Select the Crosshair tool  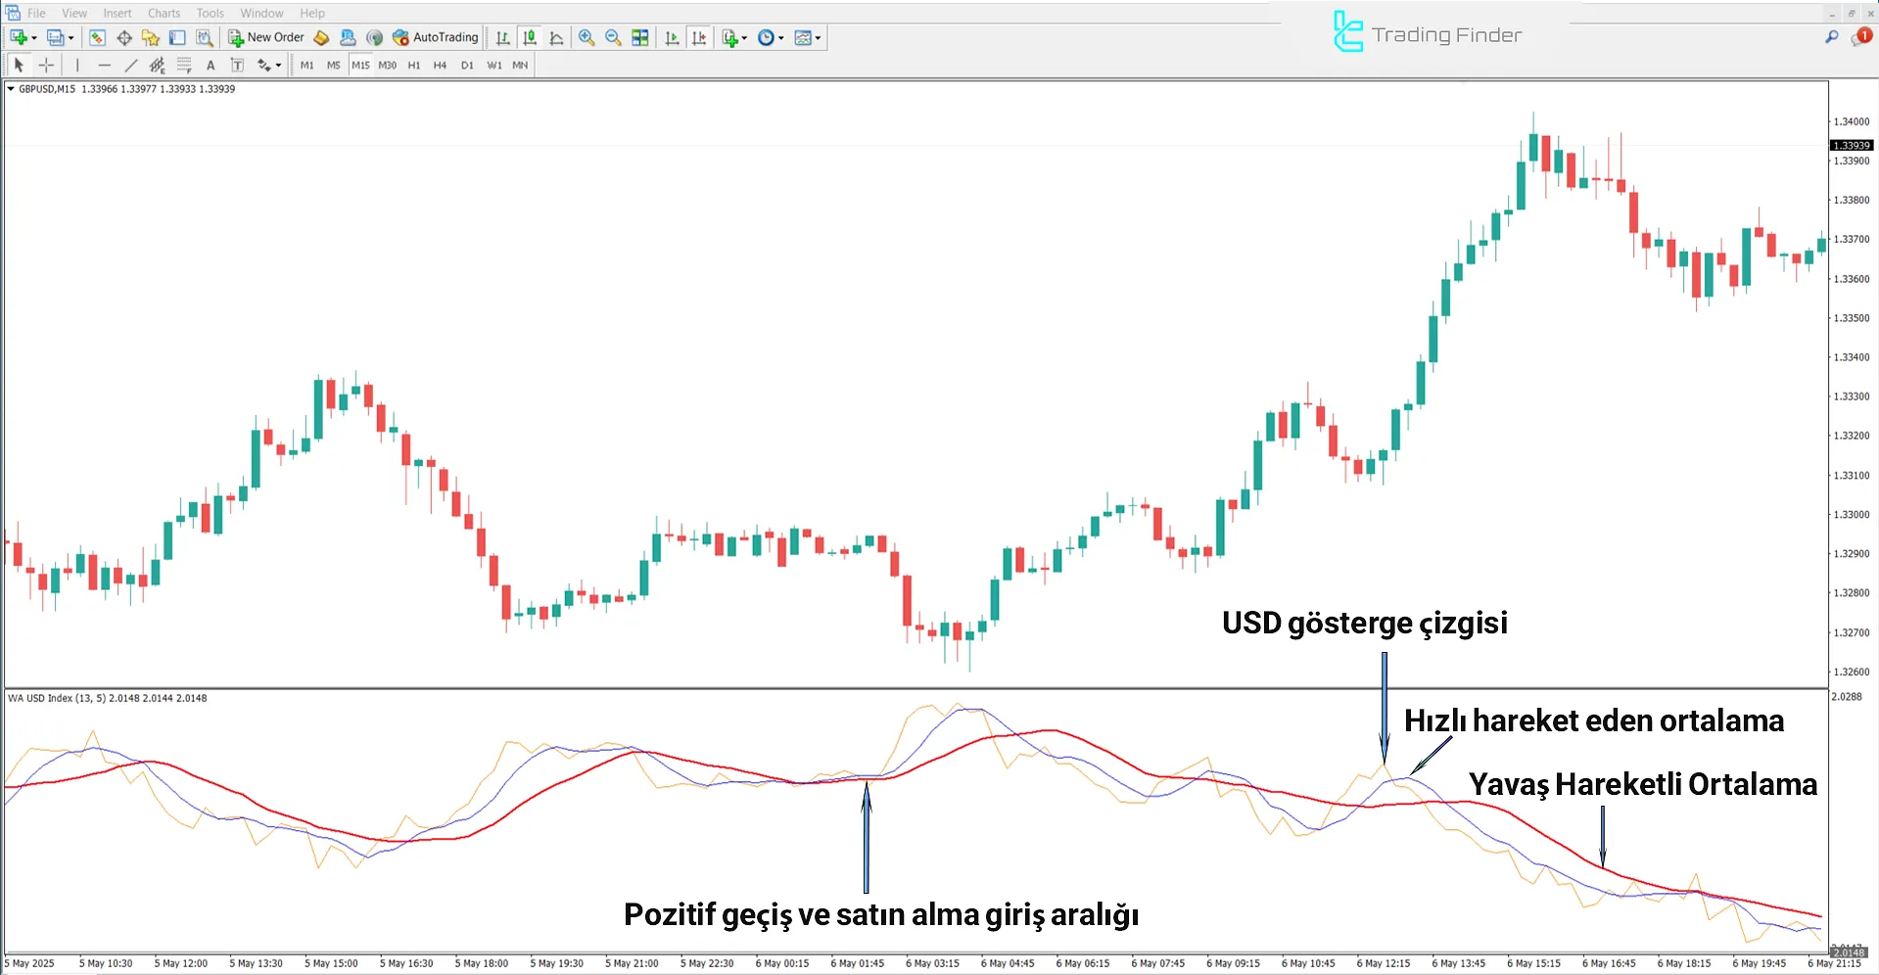(x=46, y=65)
